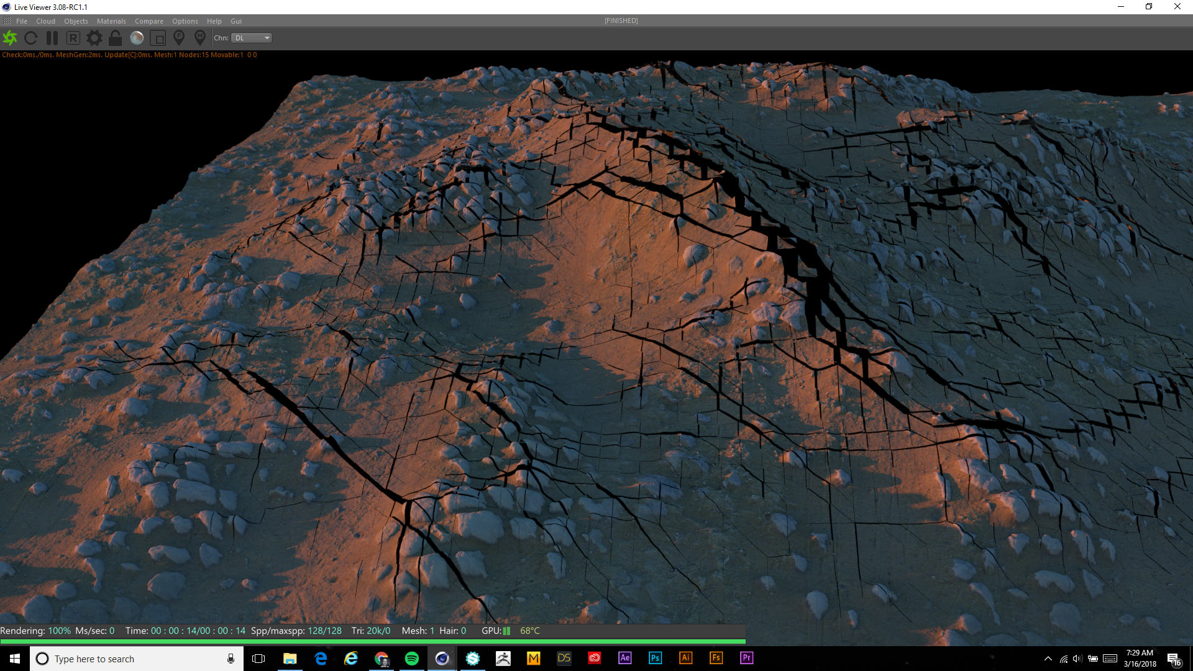The image size is (1193, 671).
Task: Click the R reset render icon
Action: pyautogui.click(x=73, y=38)
